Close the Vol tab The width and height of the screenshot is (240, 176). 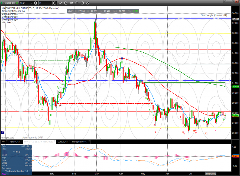[x=7, y=141]
